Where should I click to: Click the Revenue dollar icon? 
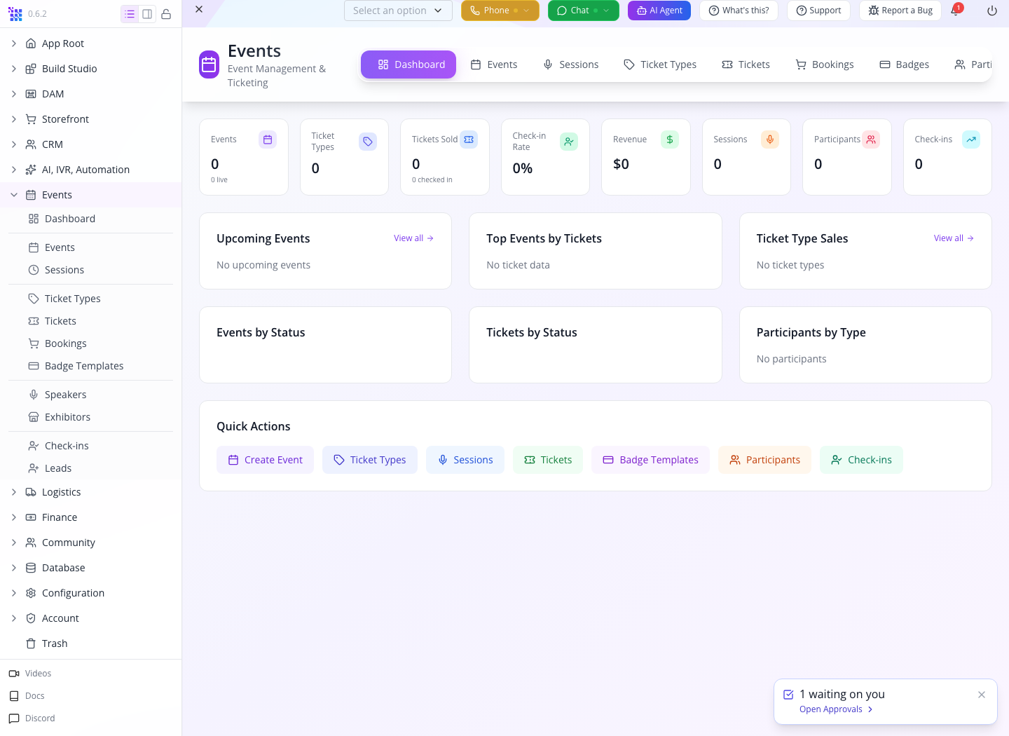670,139
